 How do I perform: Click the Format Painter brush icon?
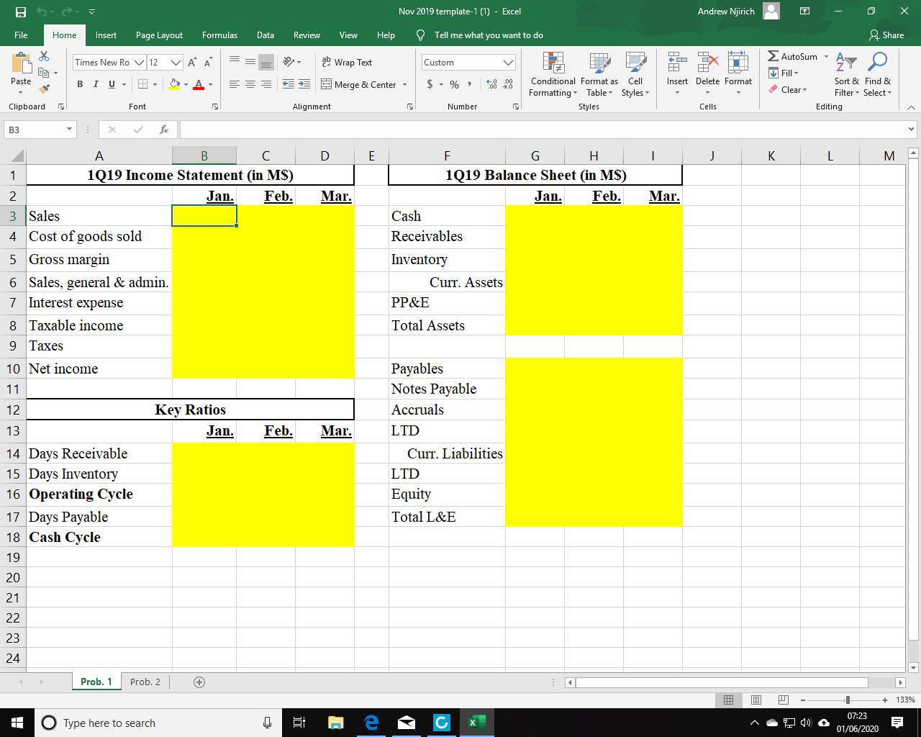45,89
